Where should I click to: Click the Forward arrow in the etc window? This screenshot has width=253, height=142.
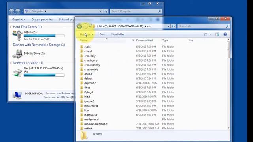click(85, 26)
